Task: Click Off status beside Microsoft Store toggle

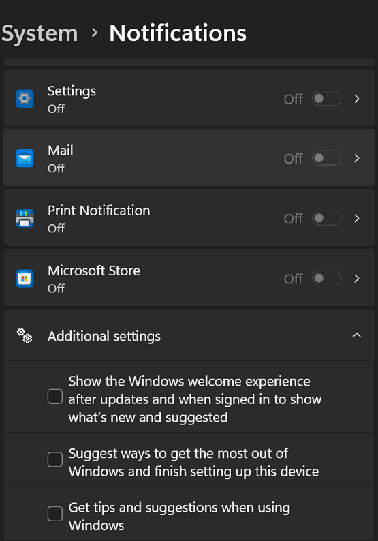Action: [x=293, y=279]
